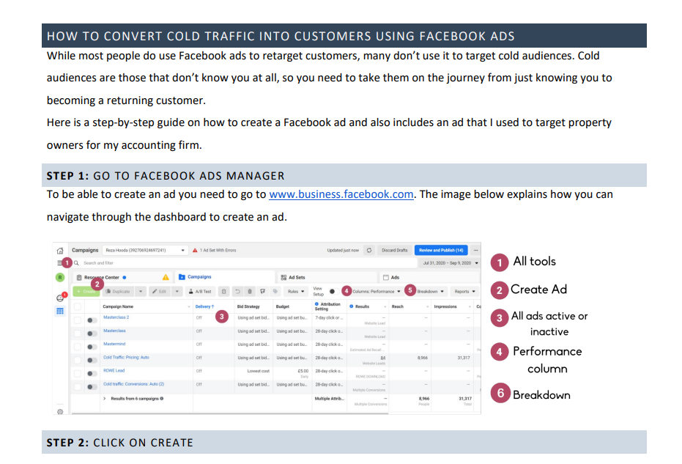Tick checkbox for Masterclass 2 row

click(78, 320)
